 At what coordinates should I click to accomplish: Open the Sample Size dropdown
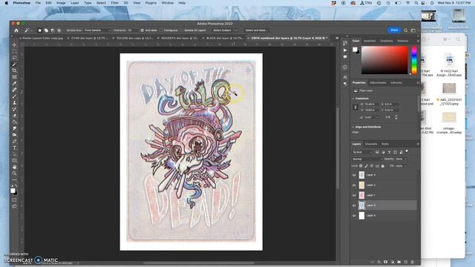(x=97, y=30)
